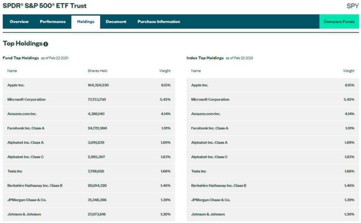
Task: Open the Document tab
Action: (116, 21)
